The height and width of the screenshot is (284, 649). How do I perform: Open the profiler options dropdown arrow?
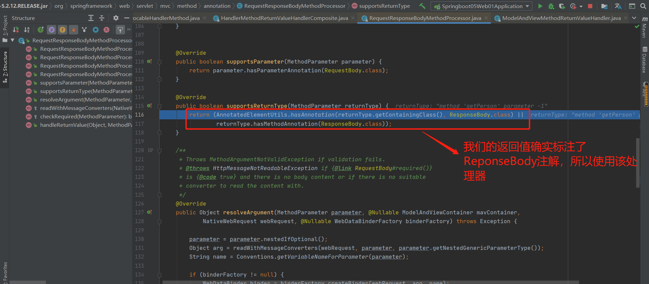click(x=581, y=6)
